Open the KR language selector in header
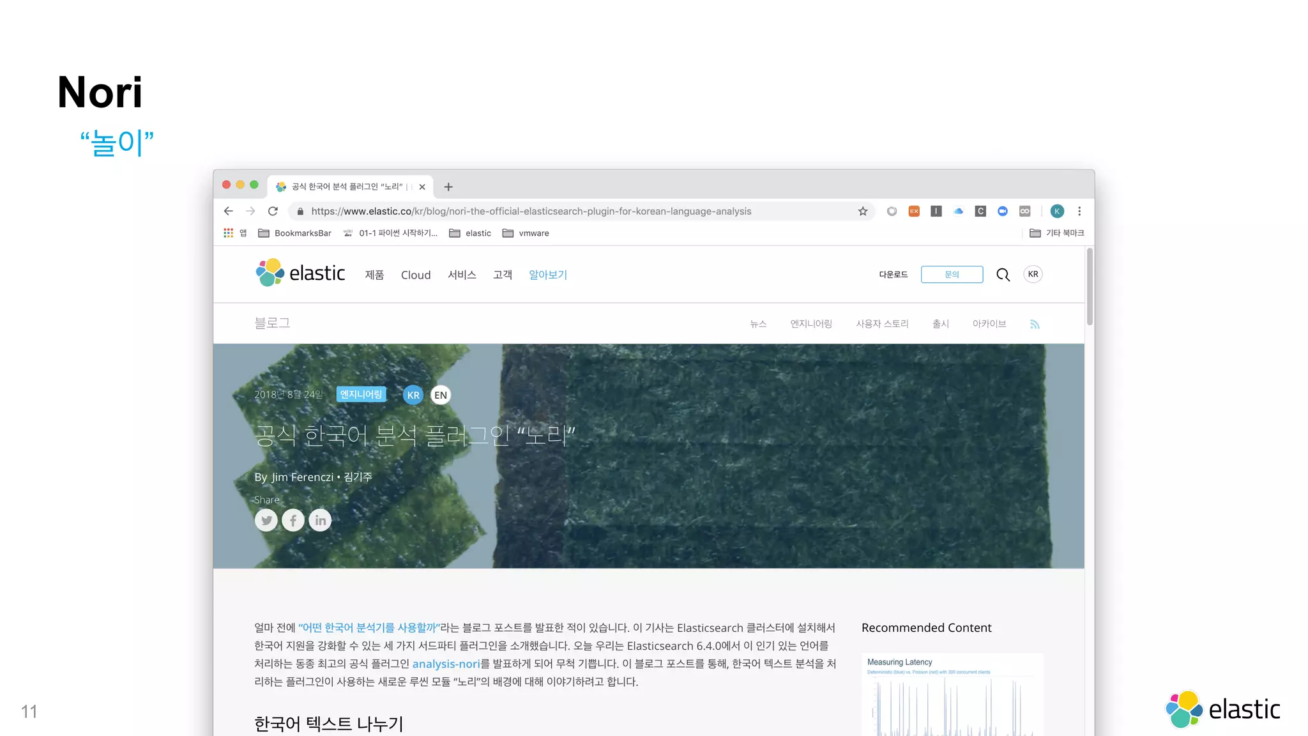This screenshot has height=736, width=1308. [x=1033, y=274]
